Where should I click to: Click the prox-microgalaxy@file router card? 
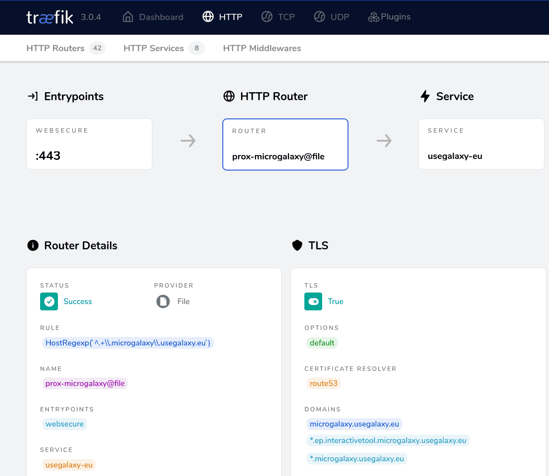point(285,144)
